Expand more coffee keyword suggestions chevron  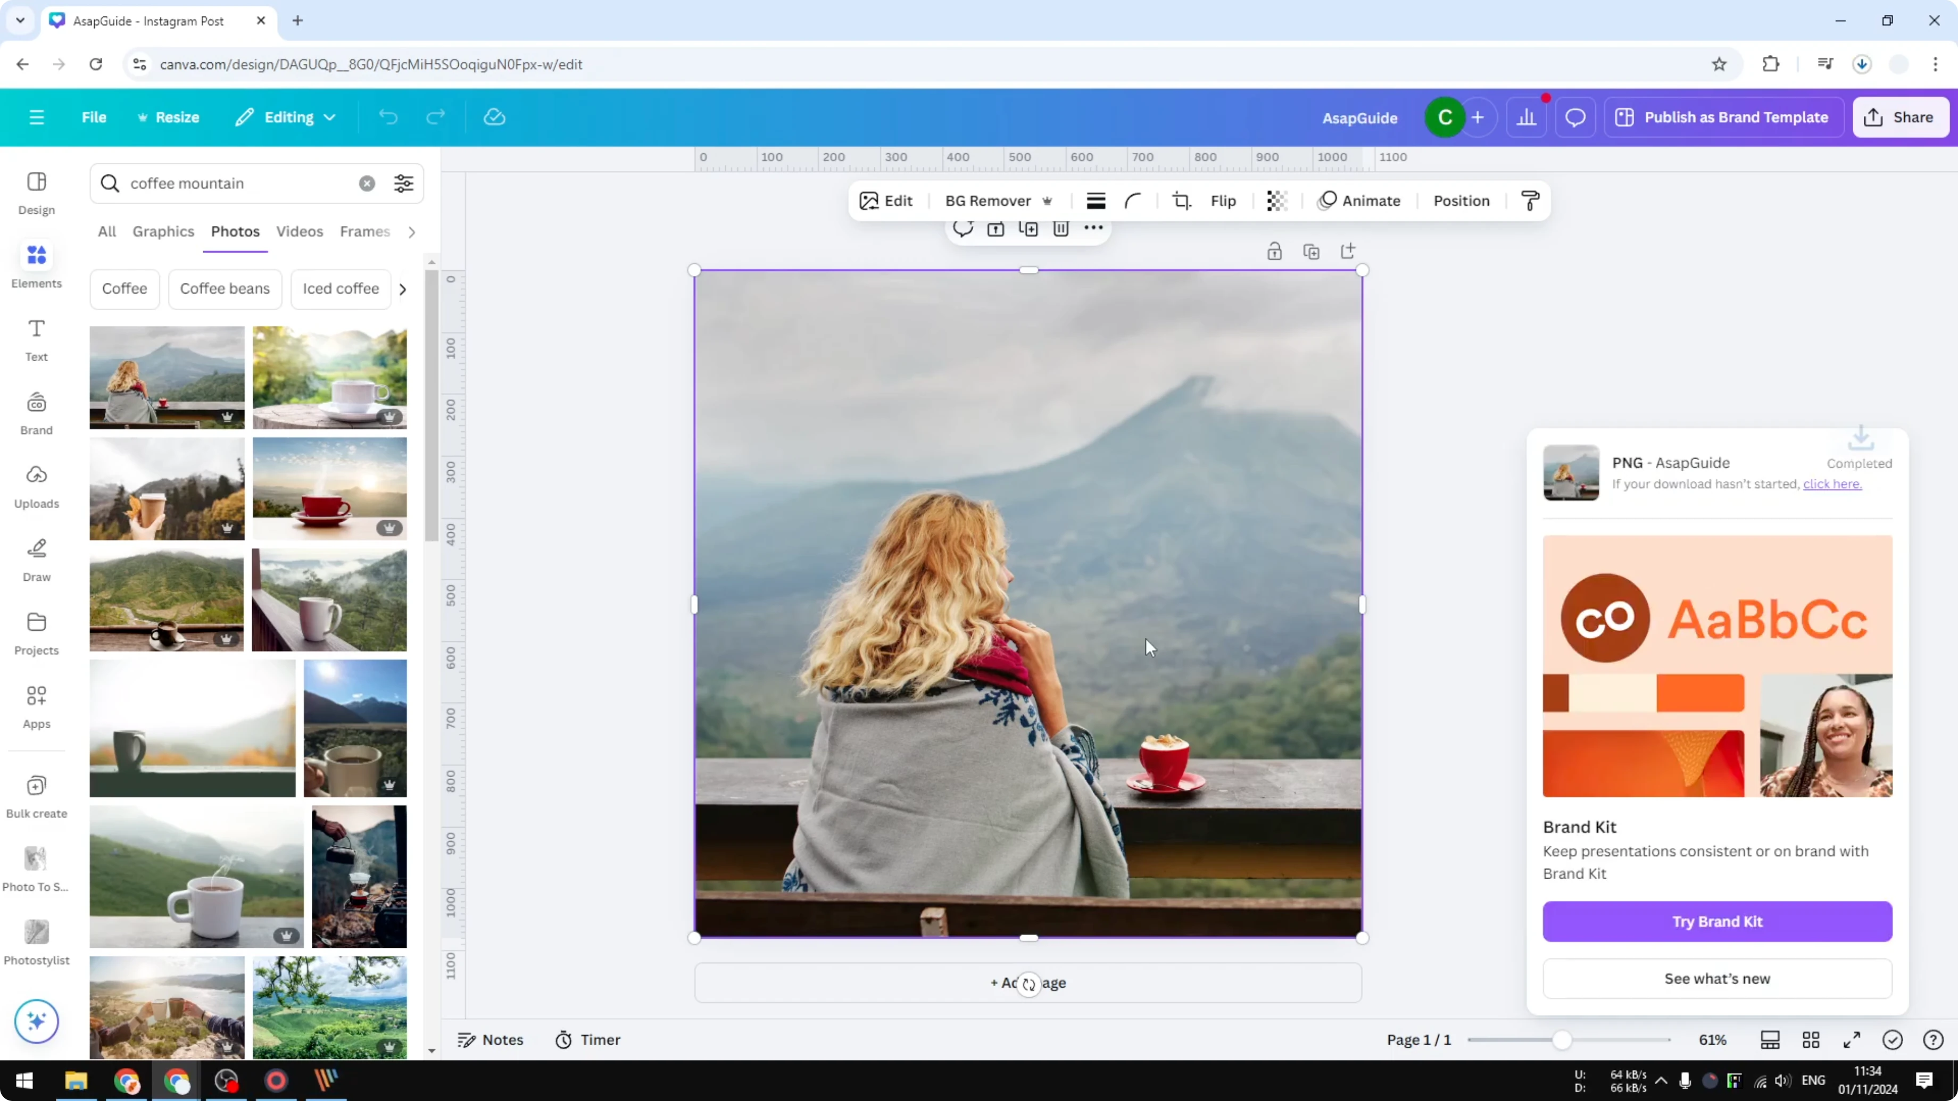(x=403, y=289)
